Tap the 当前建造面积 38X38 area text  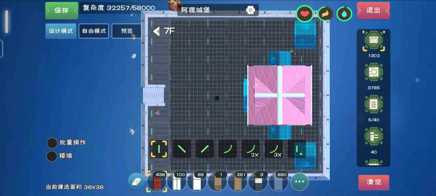tap(74, 187)
